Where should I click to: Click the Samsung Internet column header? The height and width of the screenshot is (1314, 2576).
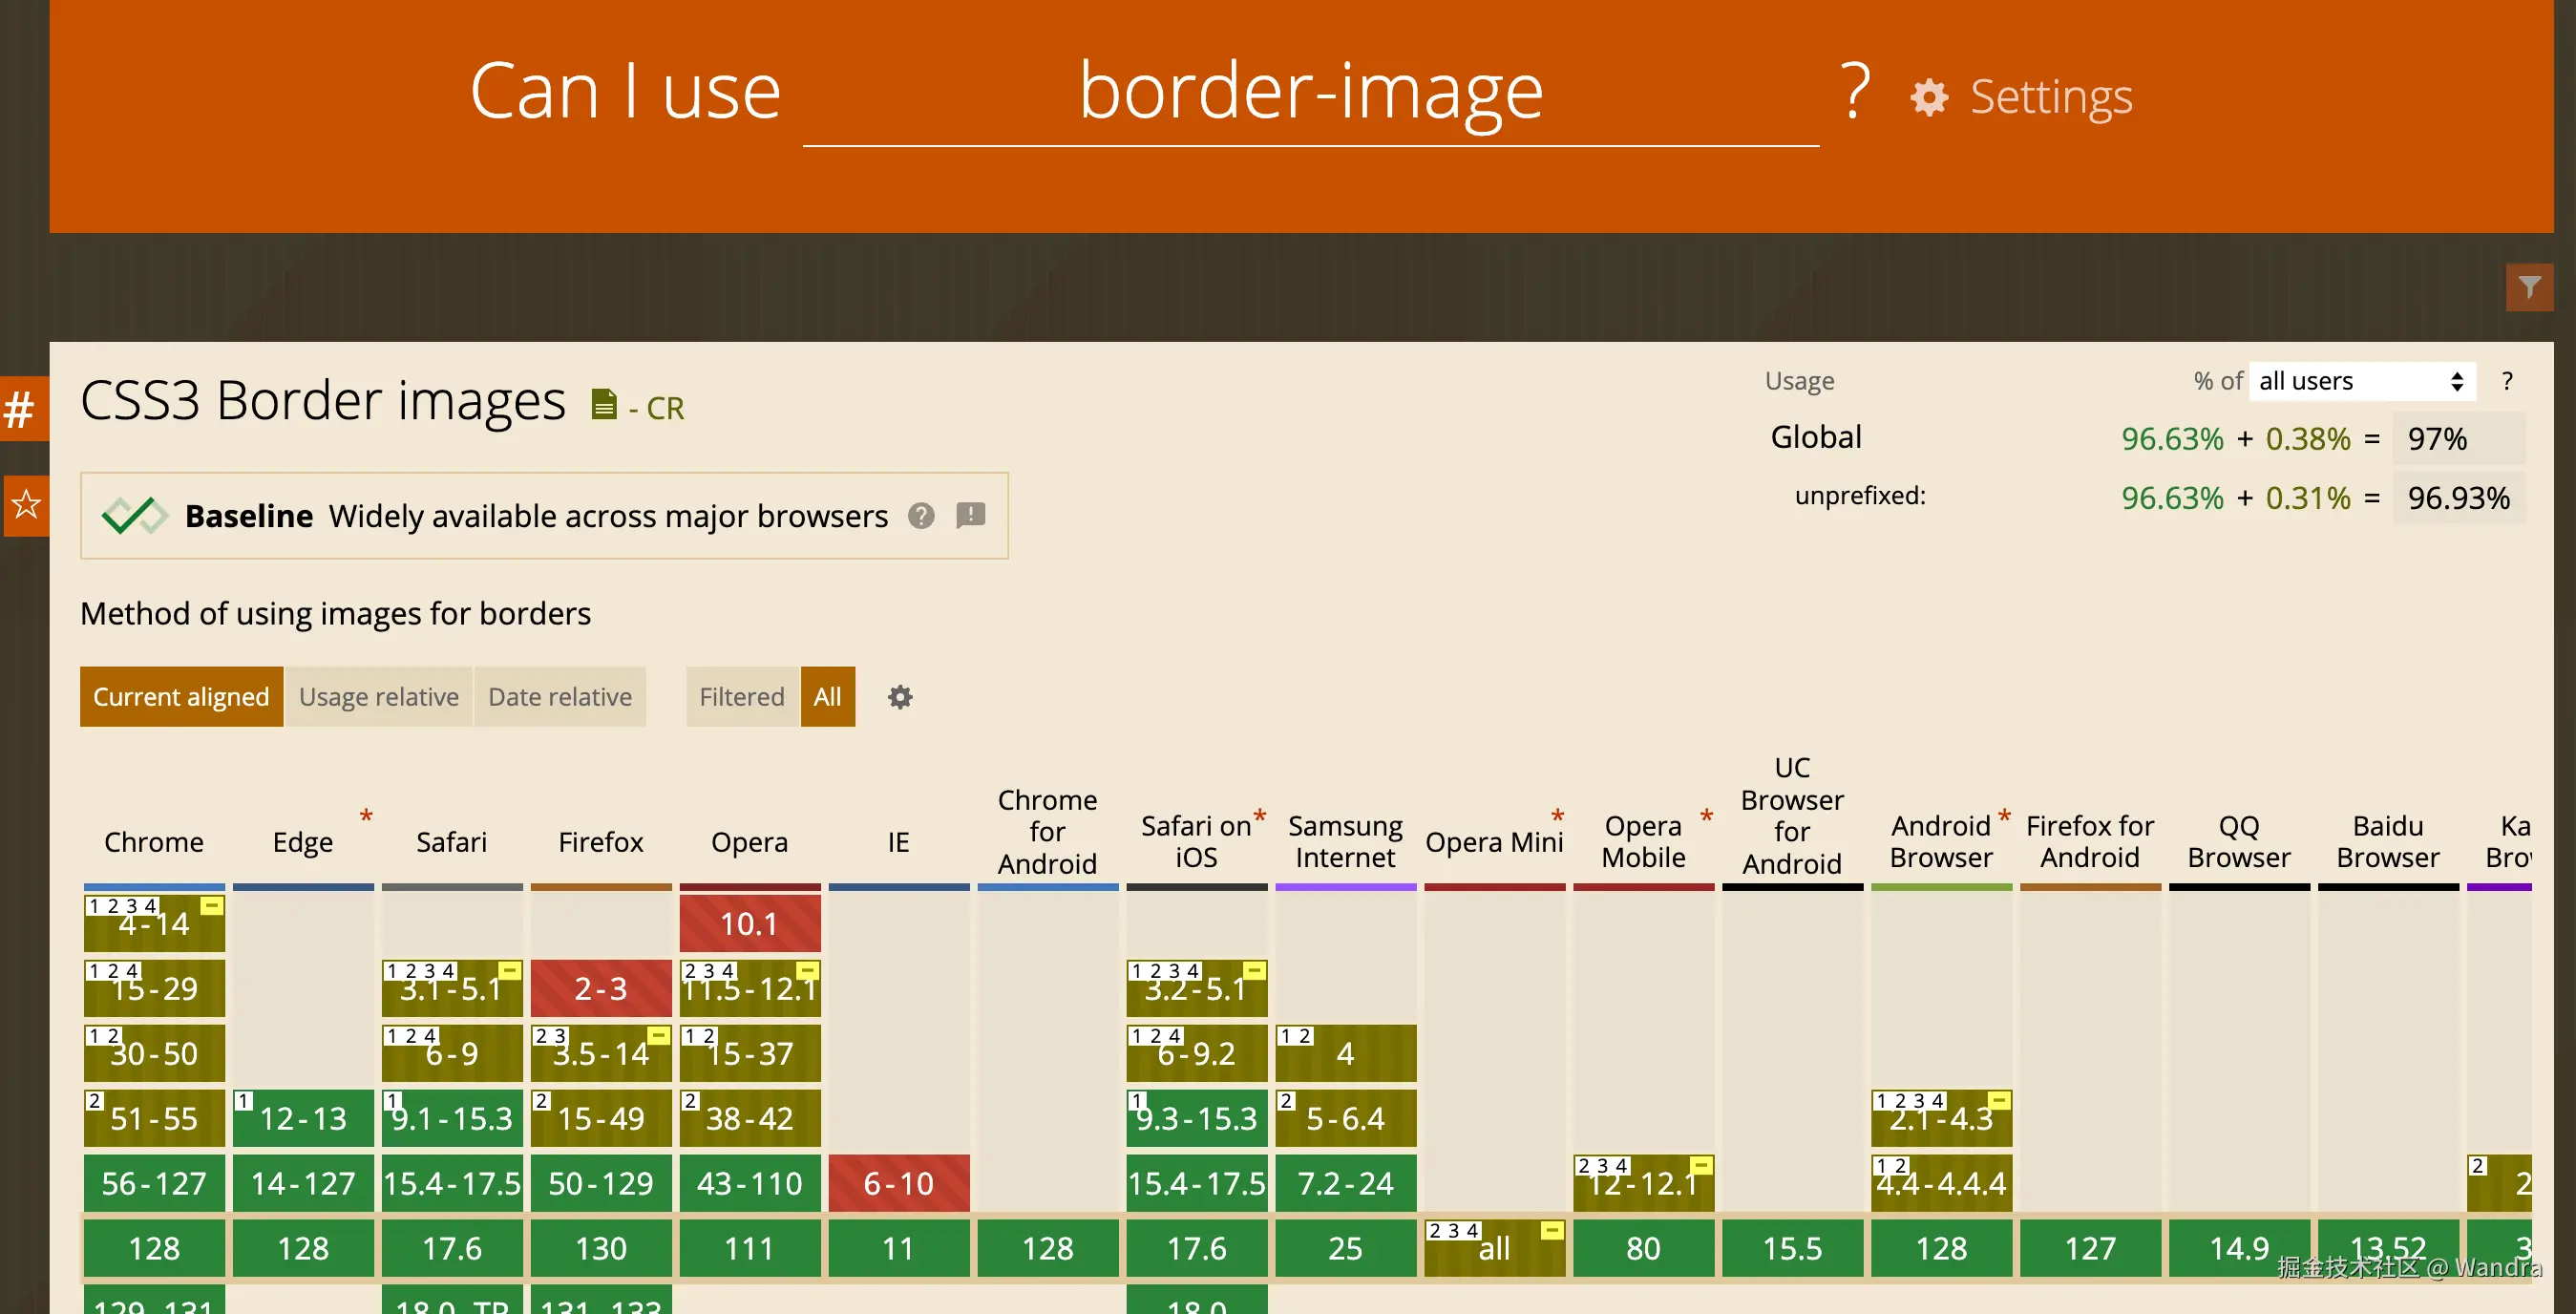[x=1346, y=842]
